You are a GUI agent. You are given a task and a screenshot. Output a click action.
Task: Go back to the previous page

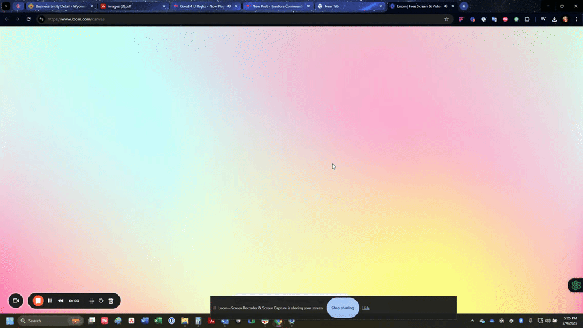point(7,19)
